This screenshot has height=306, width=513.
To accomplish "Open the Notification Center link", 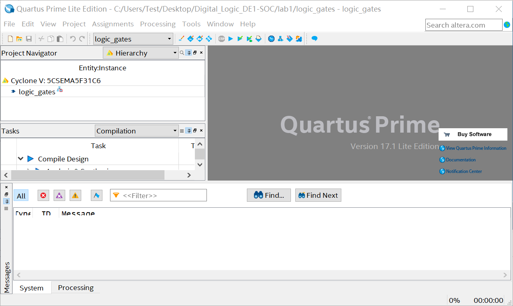I will click(x=461, y=171).
